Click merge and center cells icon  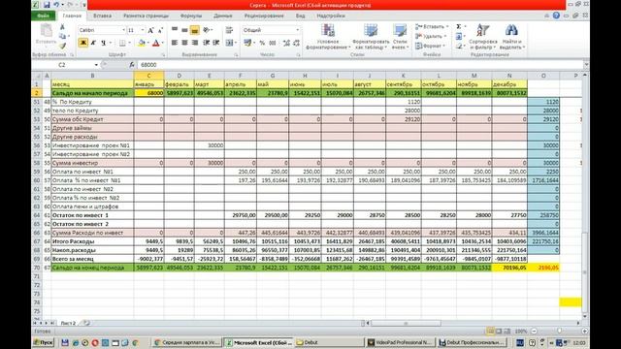[229, 43]
